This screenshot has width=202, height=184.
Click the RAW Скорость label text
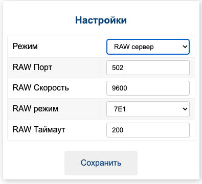[x=41, y=88]
